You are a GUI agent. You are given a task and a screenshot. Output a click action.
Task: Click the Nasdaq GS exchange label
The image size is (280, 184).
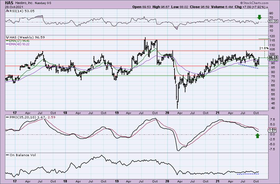tap(43, 3)
